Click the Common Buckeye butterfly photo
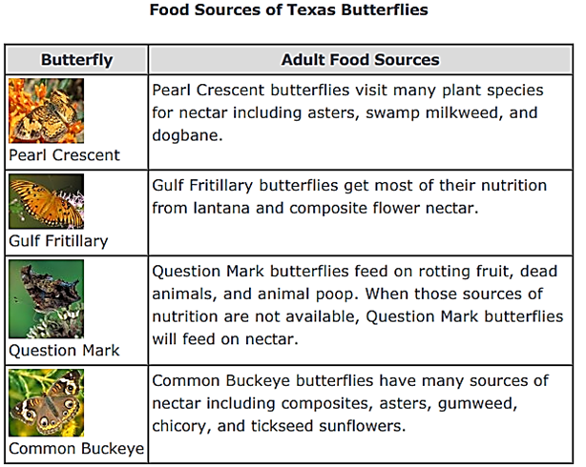The image size is (586, 467). (x=46, y=402)
